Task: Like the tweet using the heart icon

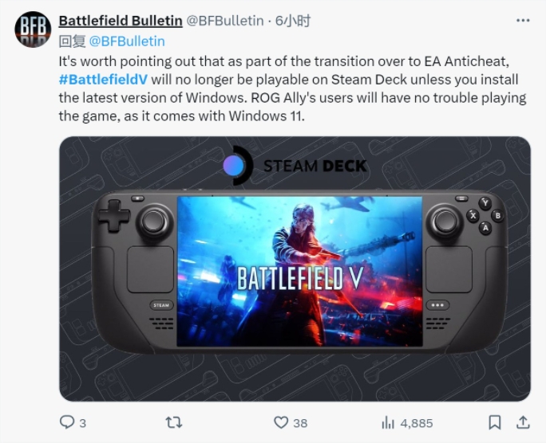Action: [x=281, y=422]
